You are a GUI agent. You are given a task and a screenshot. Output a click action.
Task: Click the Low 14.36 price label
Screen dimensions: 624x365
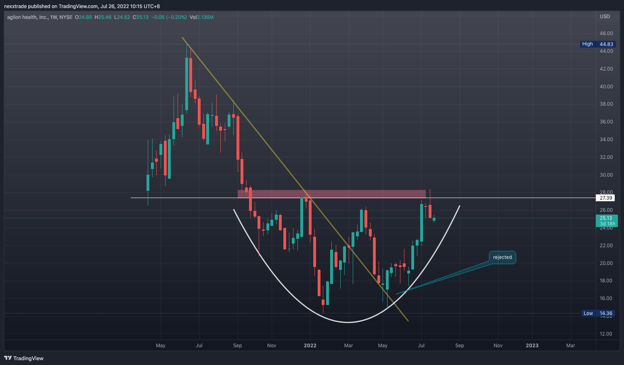pyautogui.click(x=599, y=313)
